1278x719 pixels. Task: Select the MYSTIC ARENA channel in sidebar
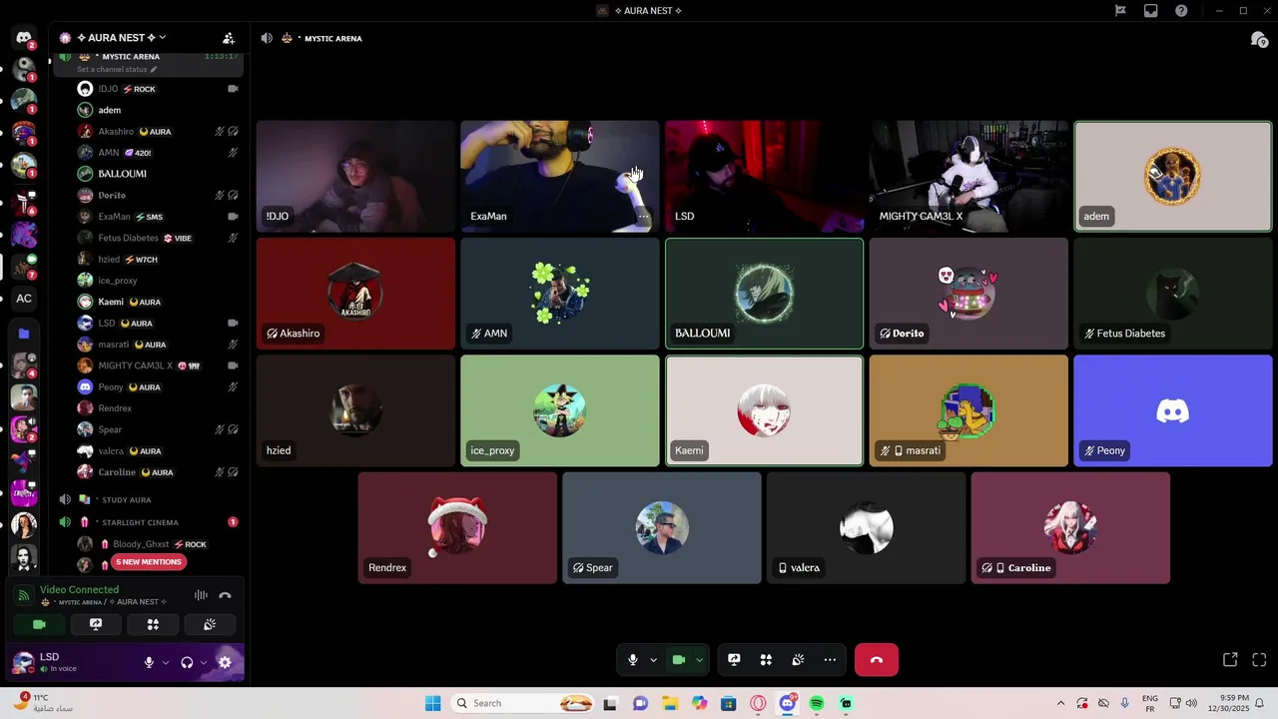[x=131, y=57]
